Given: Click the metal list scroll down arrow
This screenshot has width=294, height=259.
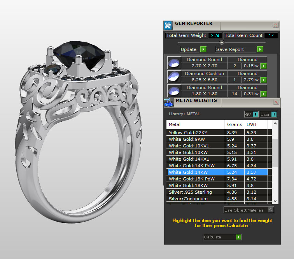Looking at the screenshot, I should tap(275, 201).
